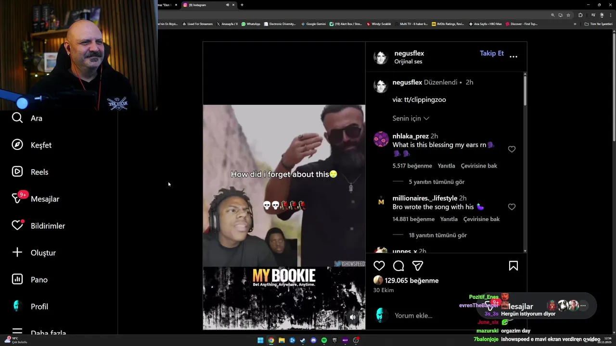This screenshot has height=346, width=616.
Task: Open Discover - Find Top bookmark
Action: point(521,24)
